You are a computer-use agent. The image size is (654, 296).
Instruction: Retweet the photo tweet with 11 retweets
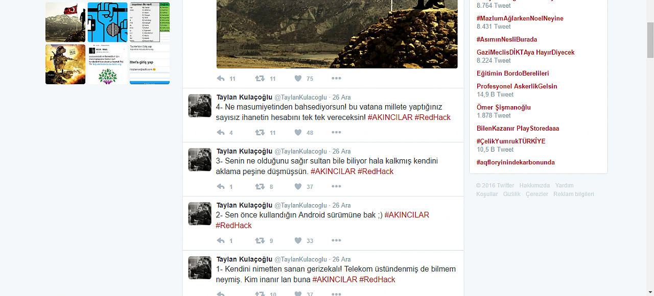260,79
